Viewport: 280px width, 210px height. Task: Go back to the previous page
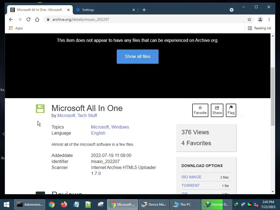point(11,19)
